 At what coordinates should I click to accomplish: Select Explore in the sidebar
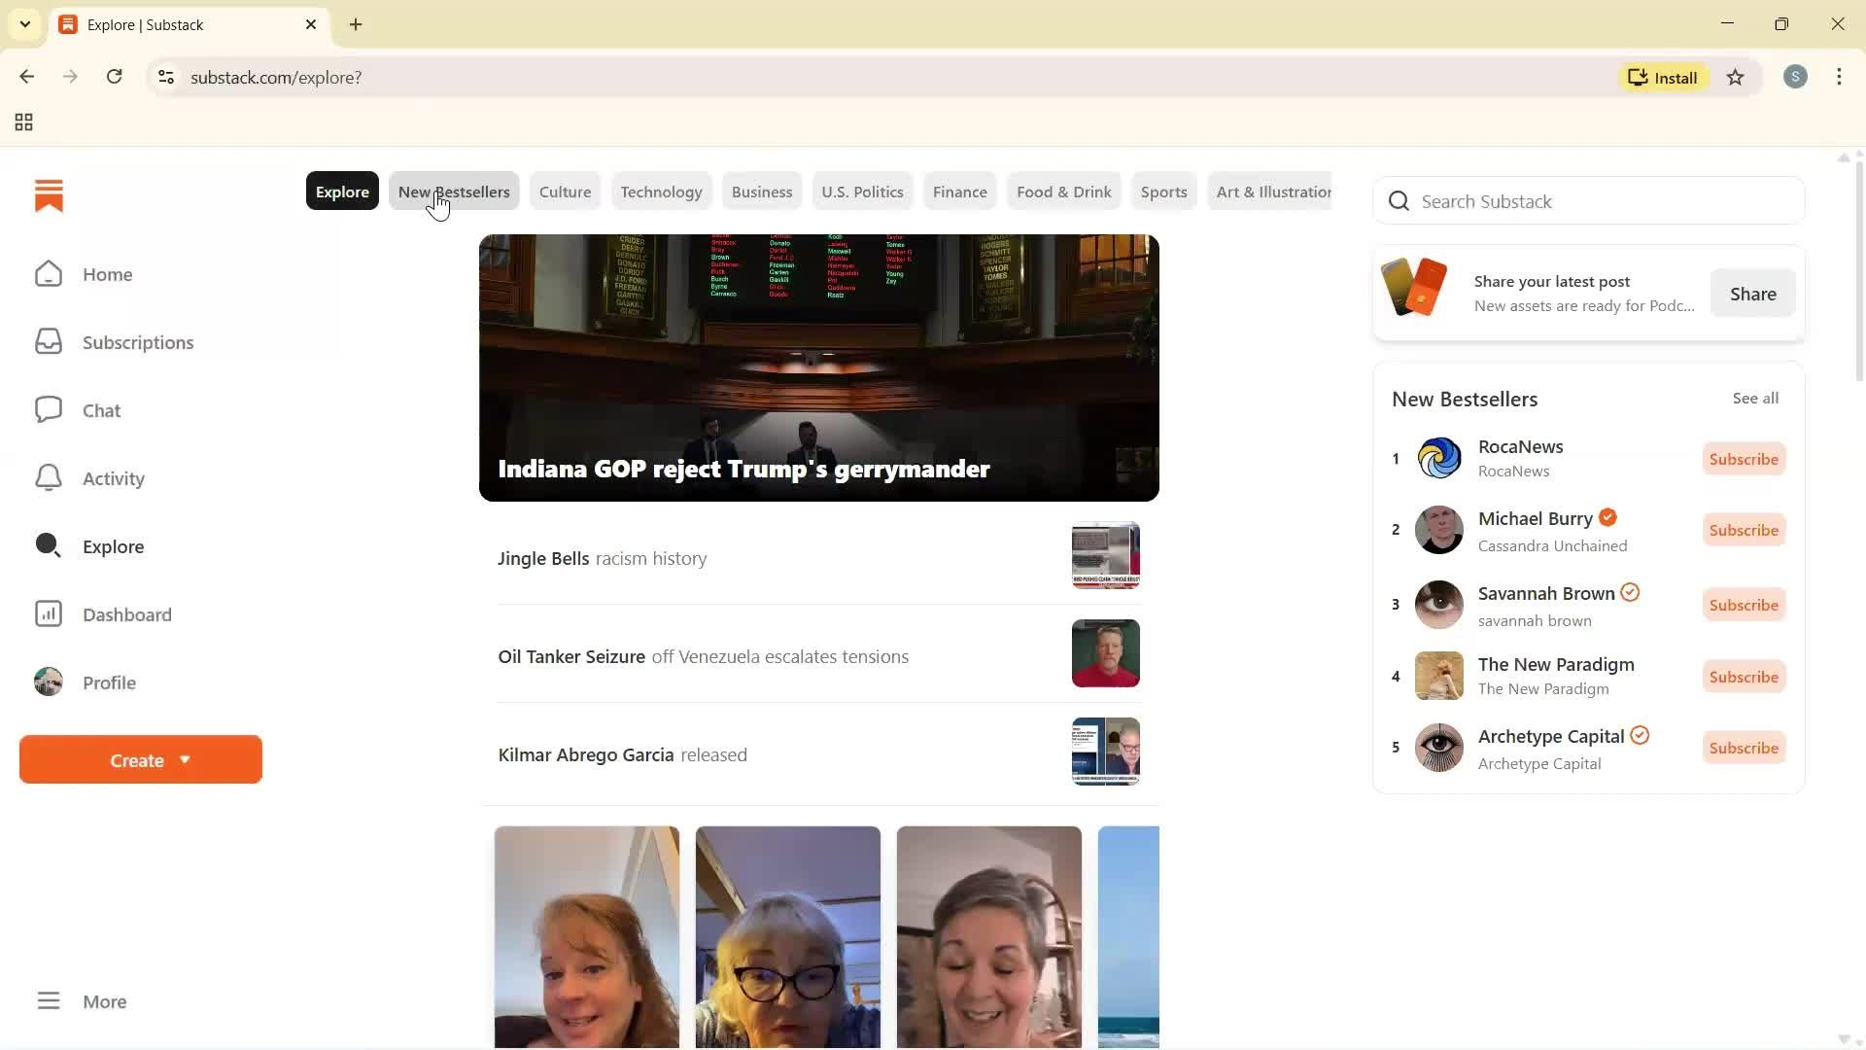pyautogui.click(x=115, y=546)
